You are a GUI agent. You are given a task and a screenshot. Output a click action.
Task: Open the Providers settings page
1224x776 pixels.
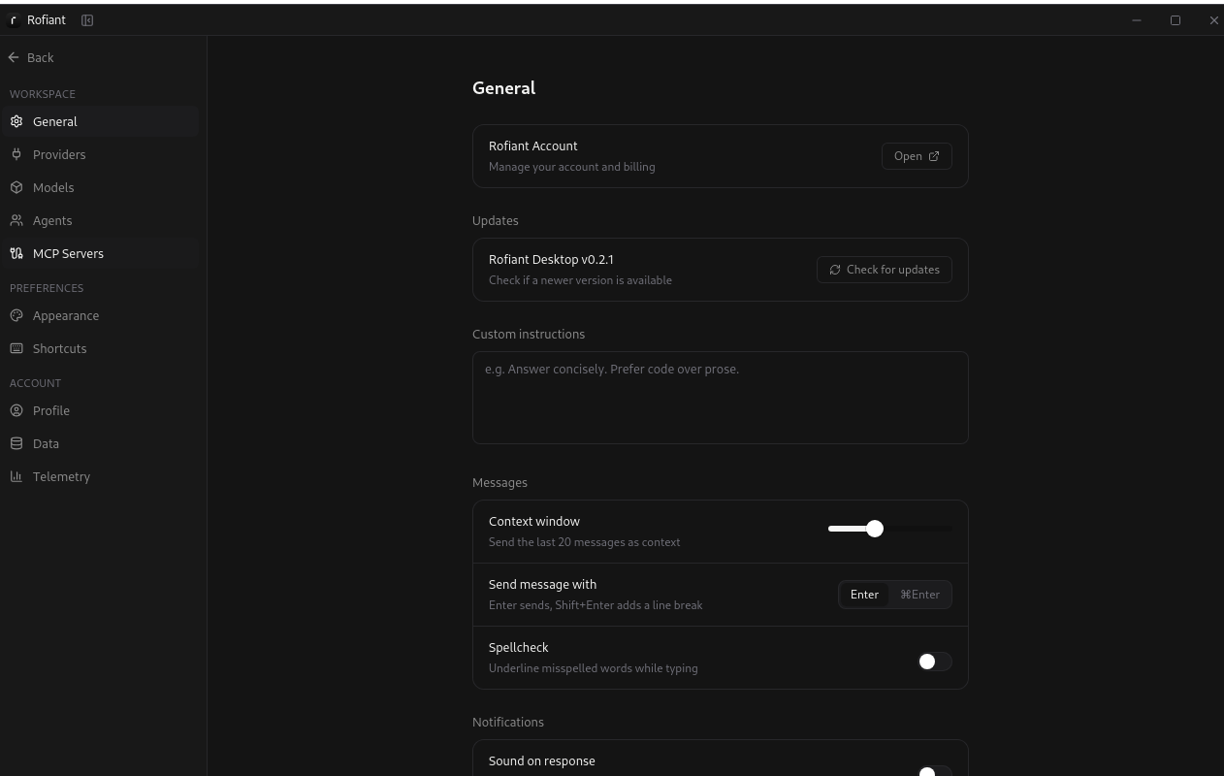coord(101,154)
